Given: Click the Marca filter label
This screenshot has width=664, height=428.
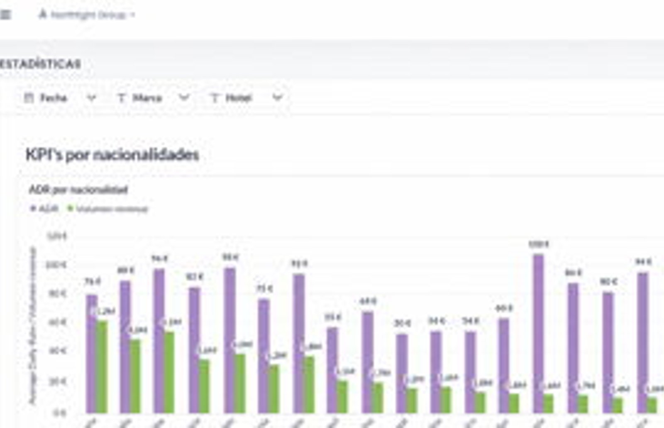Looking at the screenshot, I should [x=147, y=98].
